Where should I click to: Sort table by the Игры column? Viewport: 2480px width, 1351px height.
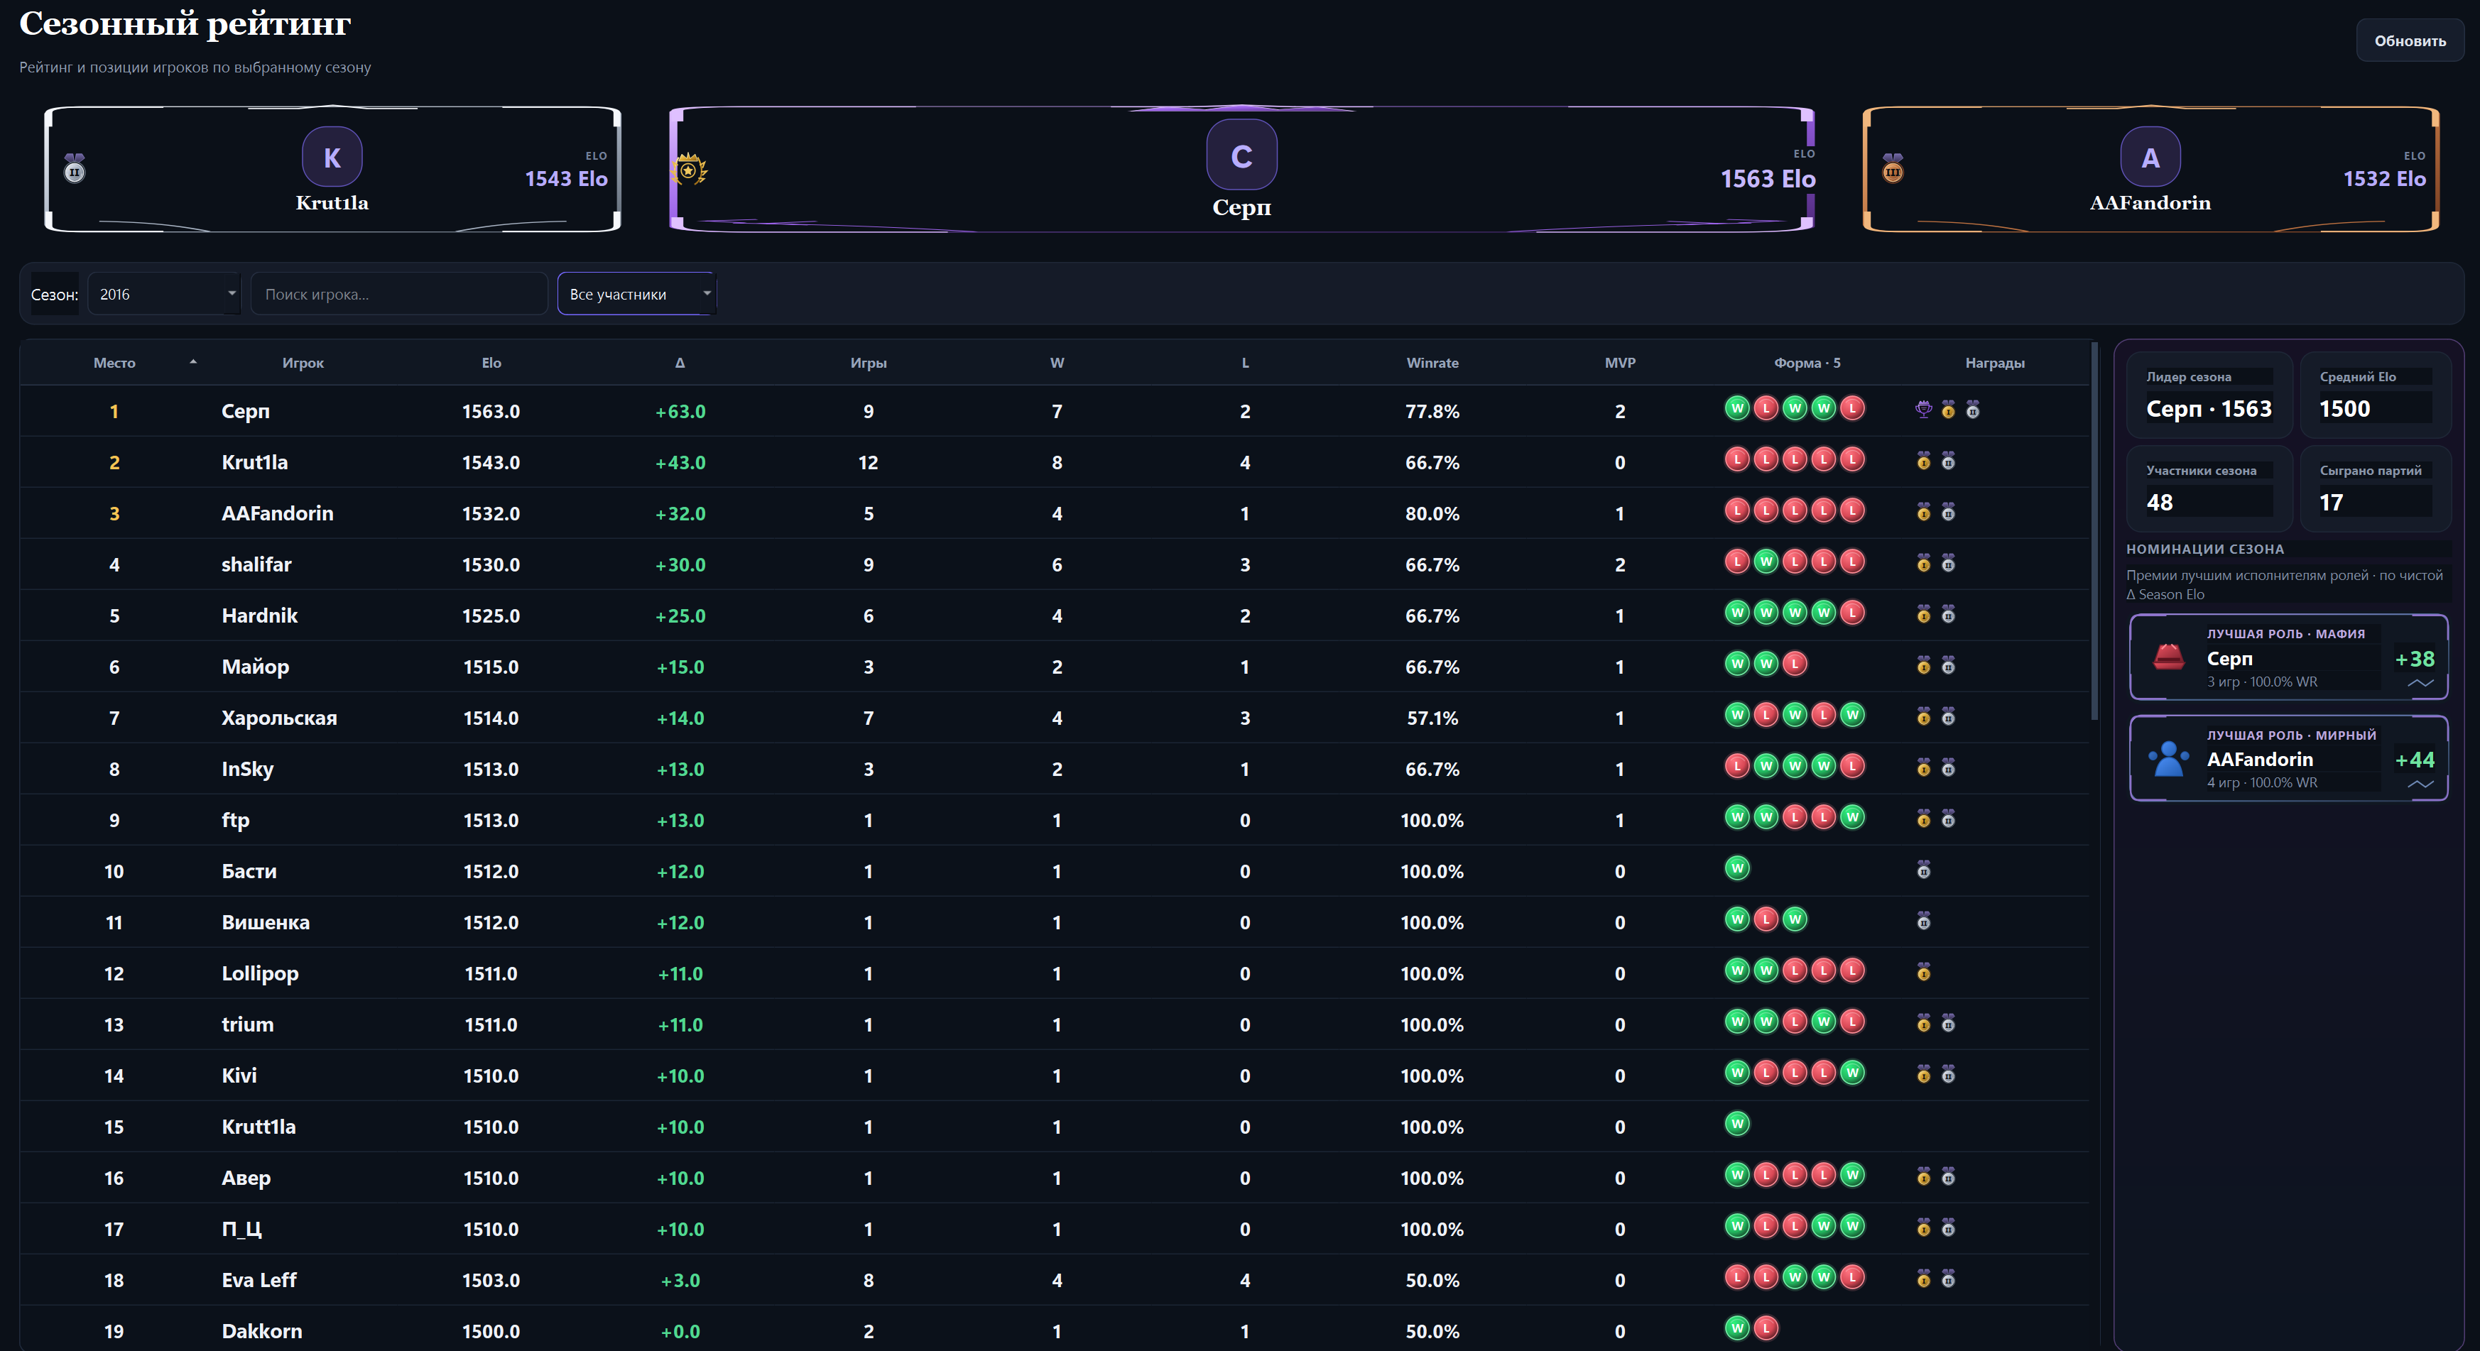[869, 363]
